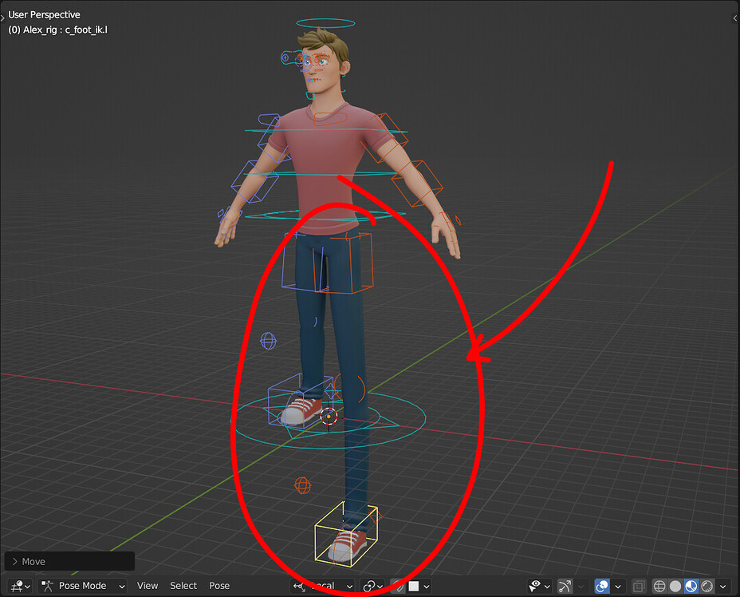The image size is (740, 597).
Task: Open the snapping options dropdown
Action: (x=419, y=586)
